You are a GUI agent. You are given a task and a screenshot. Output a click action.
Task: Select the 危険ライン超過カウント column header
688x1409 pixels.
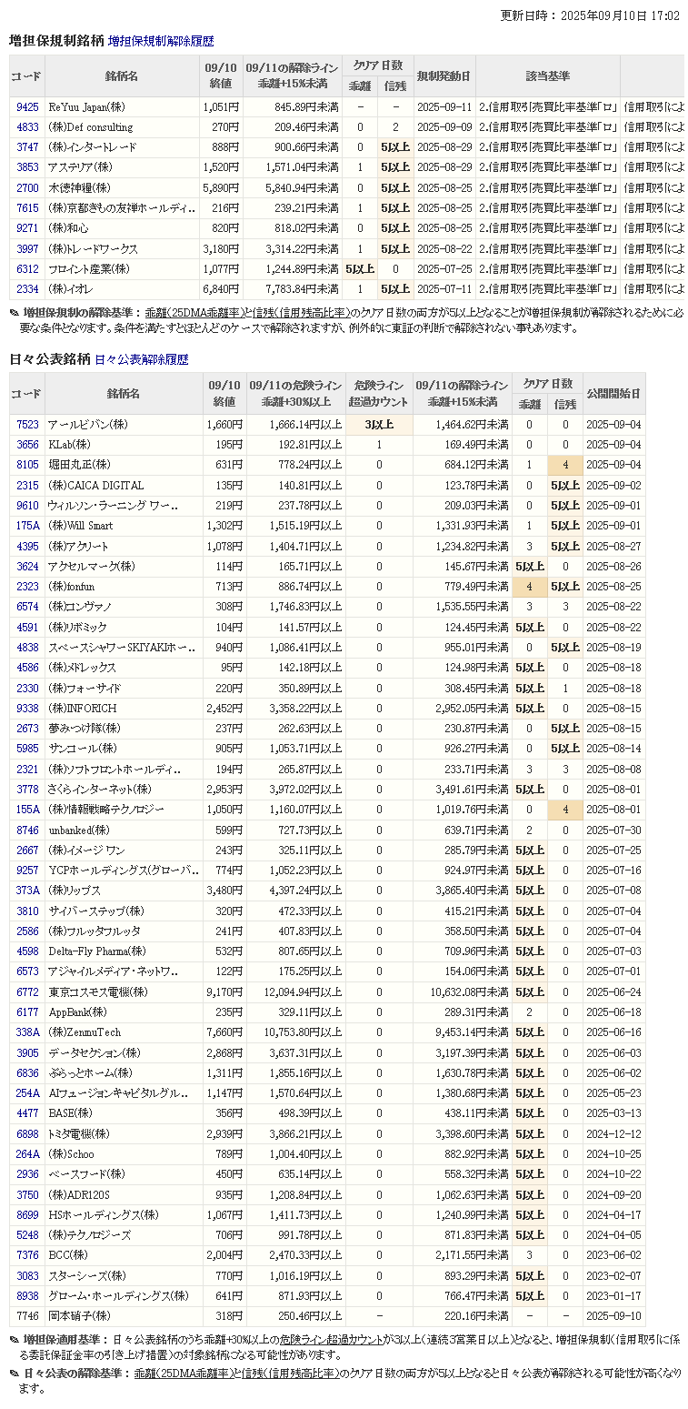[379, 393]
